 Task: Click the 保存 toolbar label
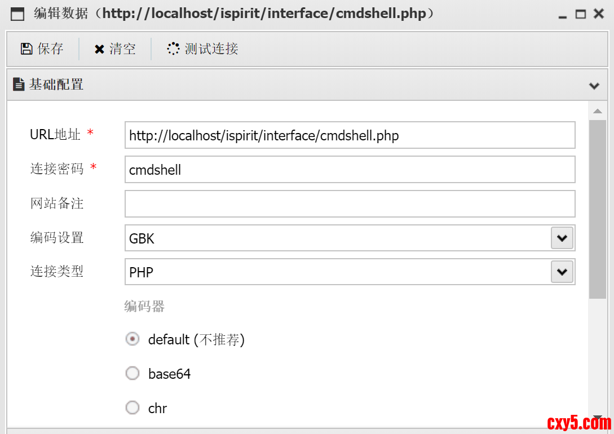pyautogui.click(x=50, y=49)
